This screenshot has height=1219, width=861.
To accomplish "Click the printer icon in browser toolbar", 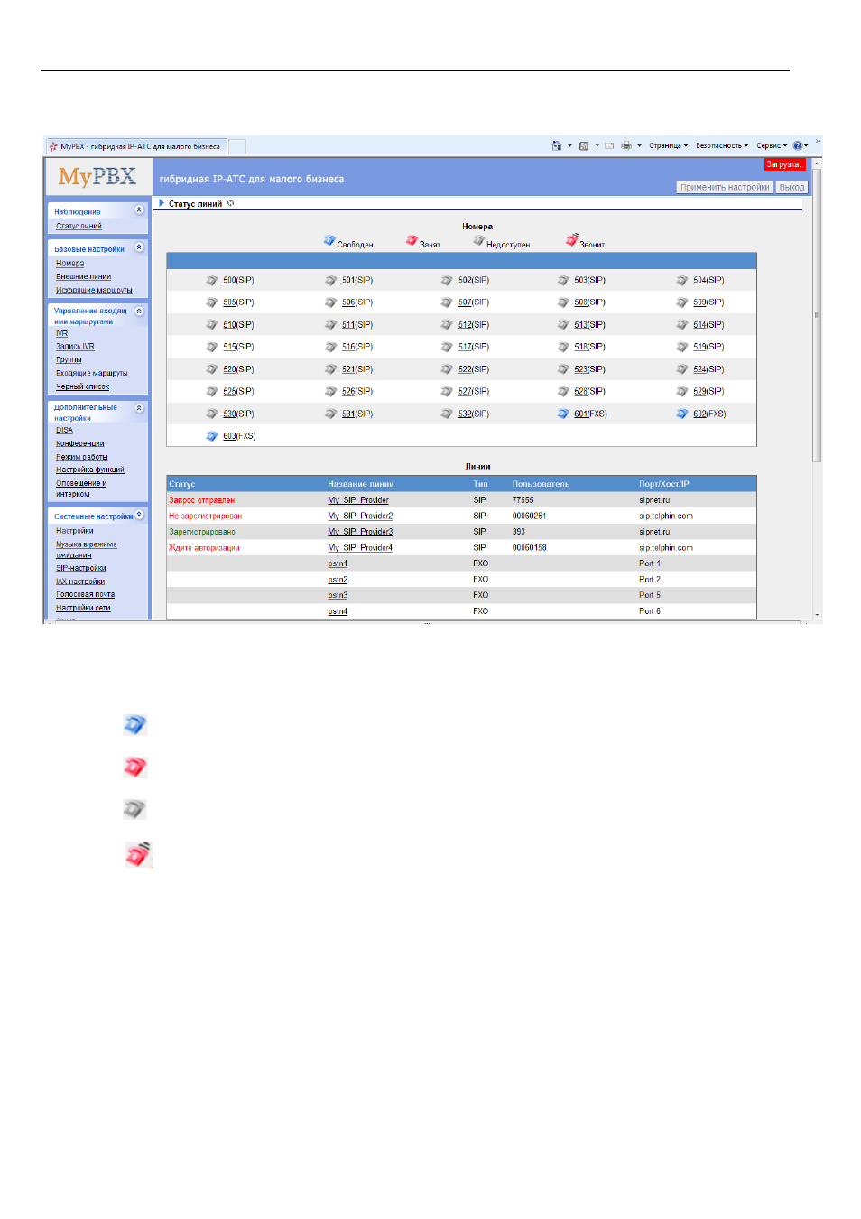I will 625,145.
